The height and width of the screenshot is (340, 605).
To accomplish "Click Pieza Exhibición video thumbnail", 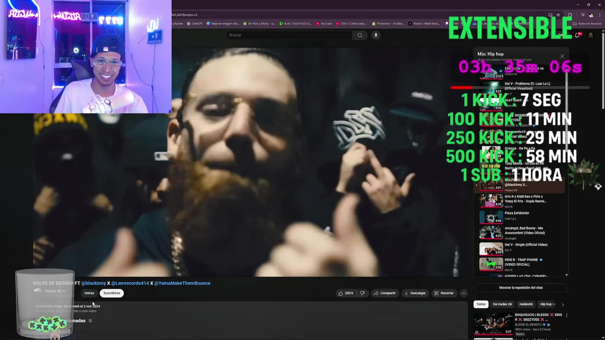I will click(491, 217).
